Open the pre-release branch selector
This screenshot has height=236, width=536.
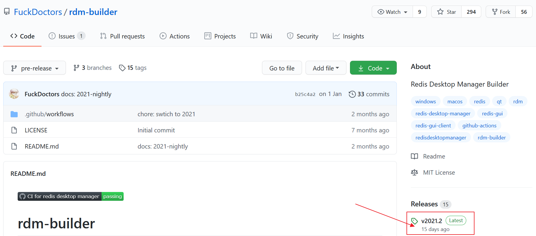(35, 68)
